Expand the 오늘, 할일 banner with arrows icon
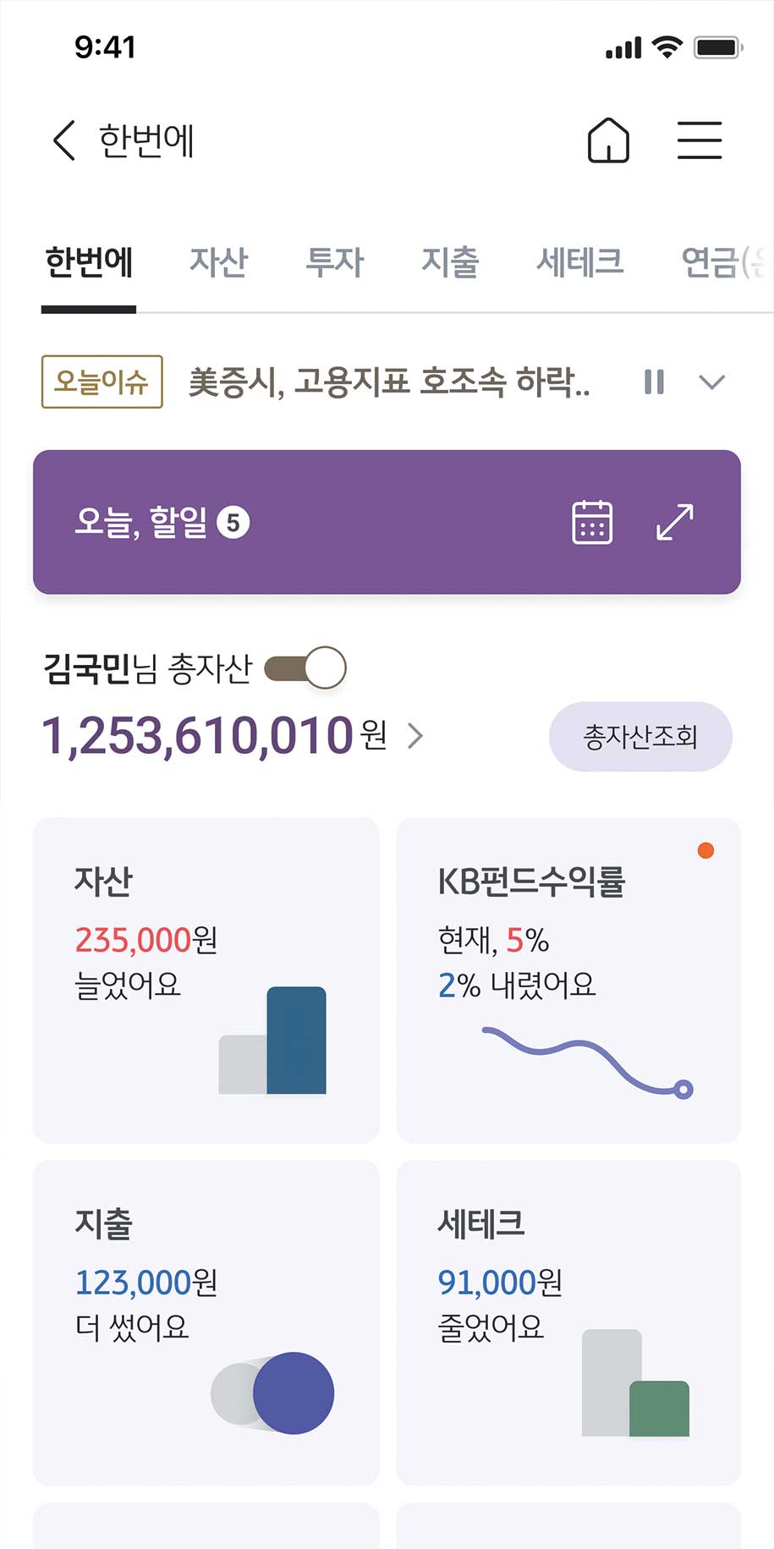774x1549 pixels. 674,522
